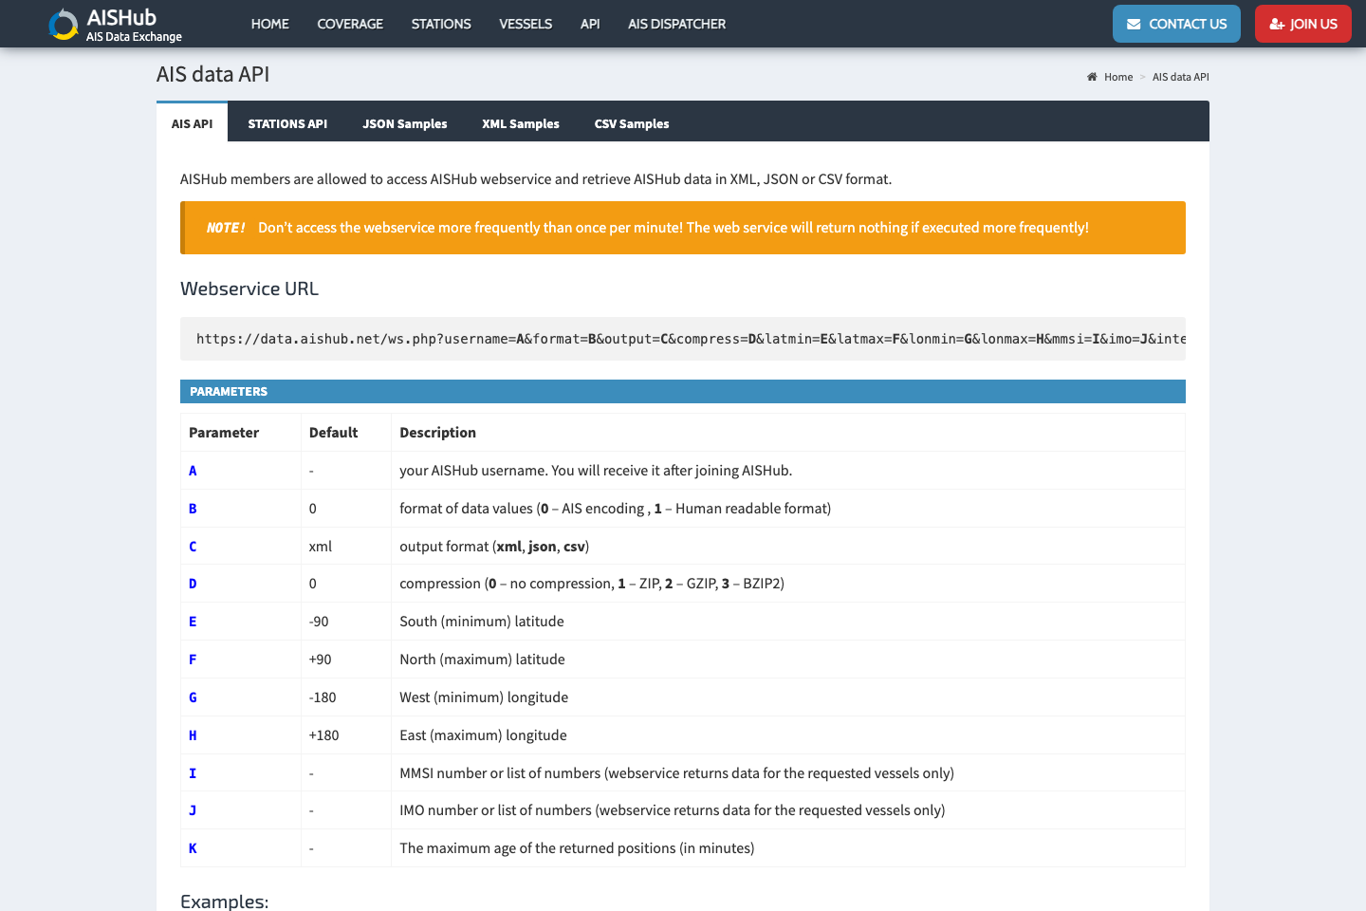
Task: Open parameter K maximum age link
Action: click(193, 847)
